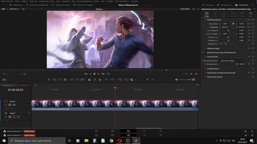Toggle the Lens Correction enable dot
257x144 pixels.
[x=204, y=73]
